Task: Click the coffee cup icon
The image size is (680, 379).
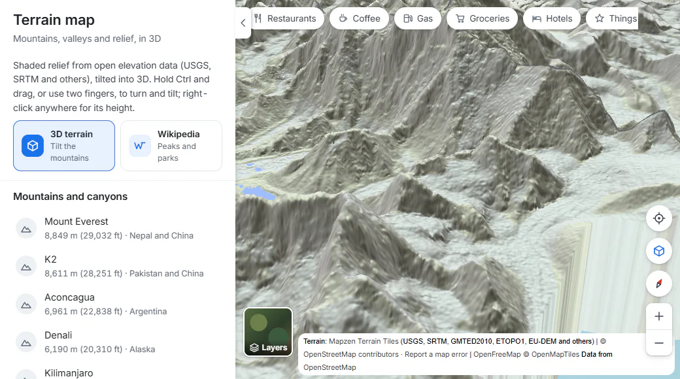Action: 343,19
